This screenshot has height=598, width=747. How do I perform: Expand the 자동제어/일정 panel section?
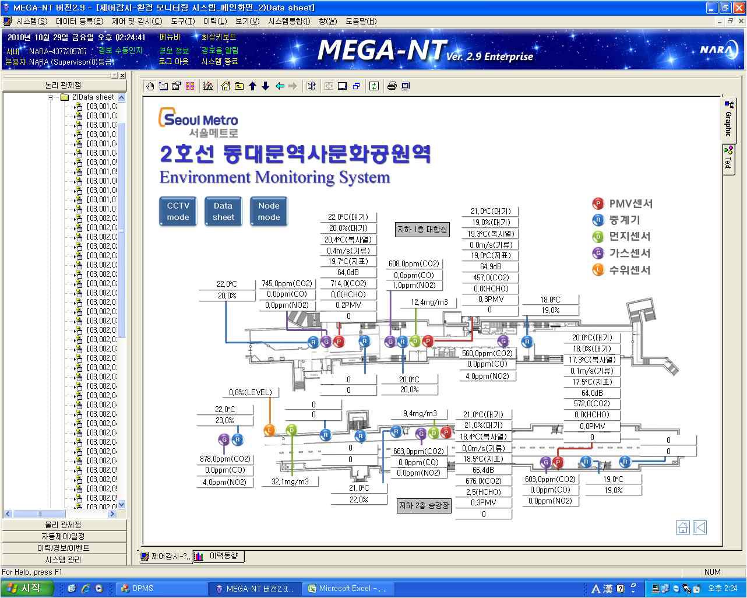click(x=63, y=536)
